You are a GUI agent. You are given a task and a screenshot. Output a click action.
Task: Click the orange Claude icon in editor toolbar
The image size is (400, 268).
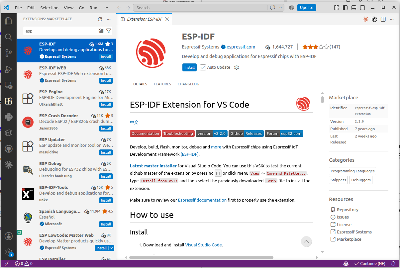pos(366,19)
